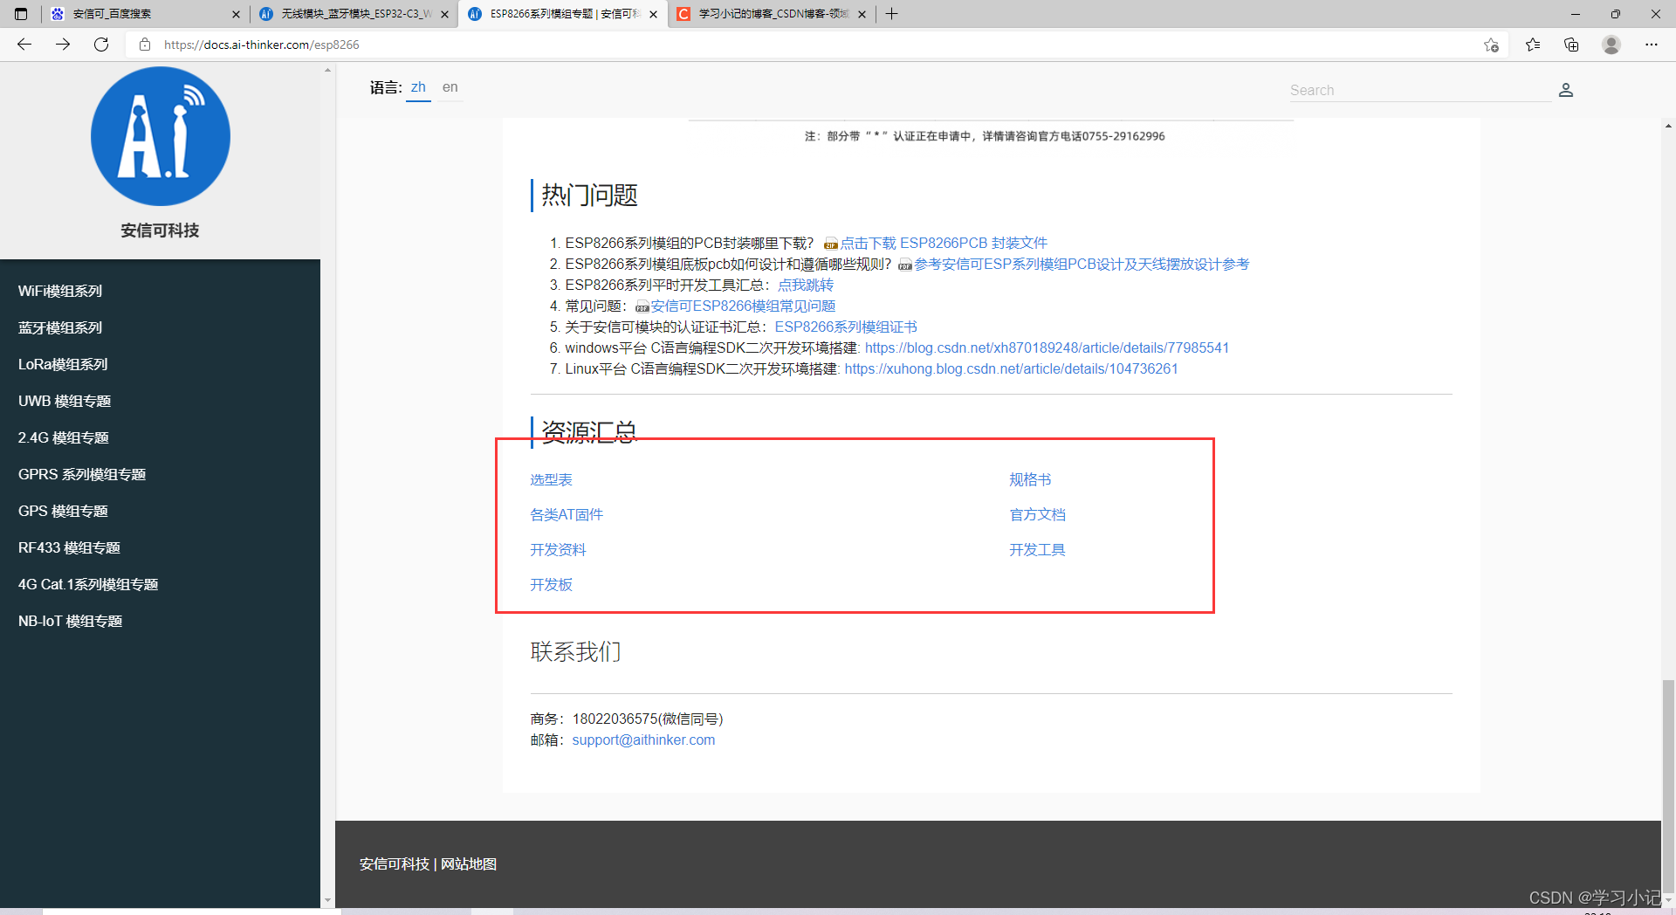
Task: Click the address bar URL
Action: click(x=262, y=45)
